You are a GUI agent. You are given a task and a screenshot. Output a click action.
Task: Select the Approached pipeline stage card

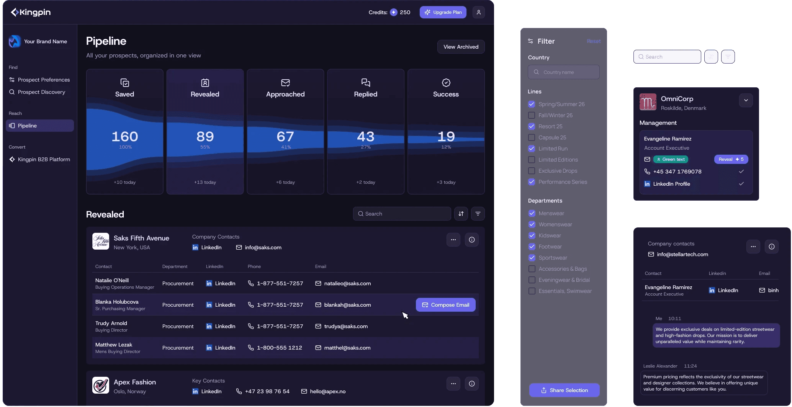[x=286, y=132]
